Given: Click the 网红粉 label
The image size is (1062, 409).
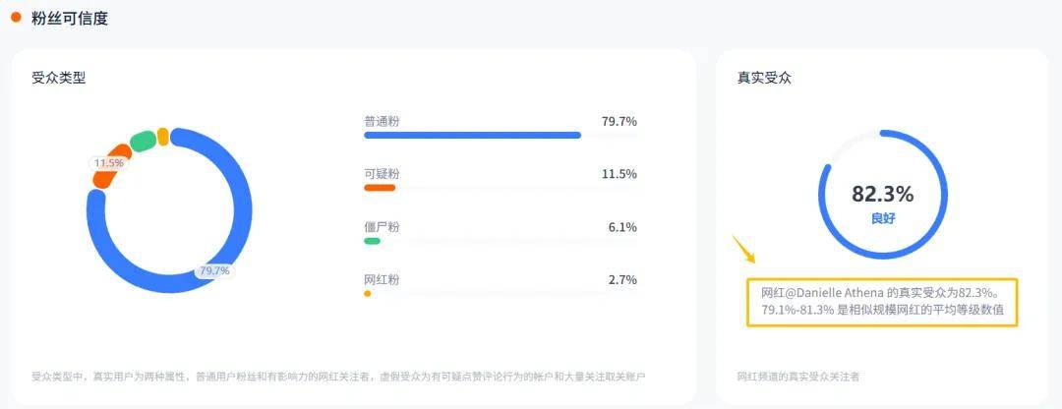Looking at the screenshot, I should pos(382,279).
